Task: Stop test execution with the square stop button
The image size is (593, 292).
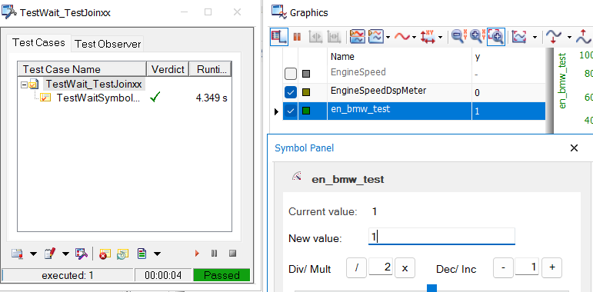Action: [232, 253]
